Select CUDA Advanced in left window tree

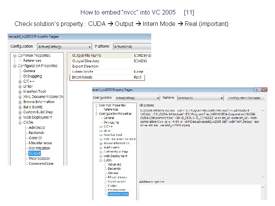pos(37,127)
